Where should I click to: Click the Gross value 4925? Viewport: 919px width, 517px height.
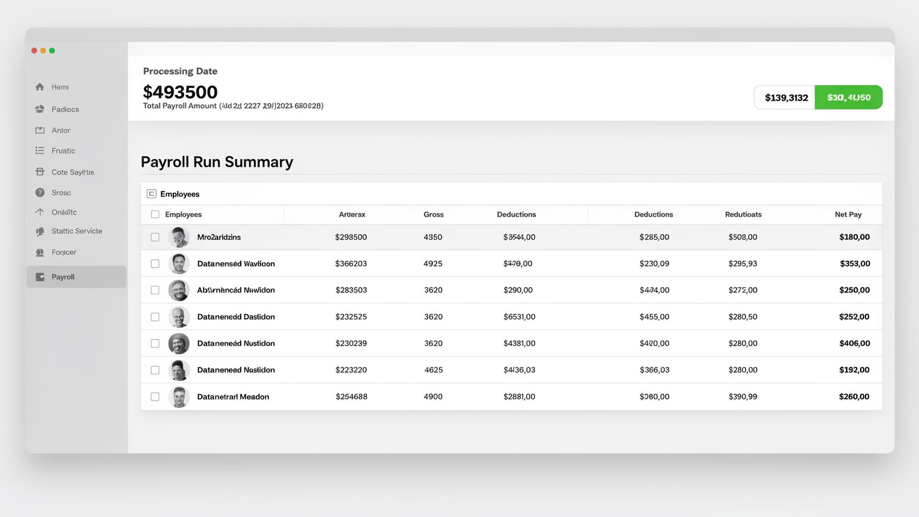tap(433, 264)
